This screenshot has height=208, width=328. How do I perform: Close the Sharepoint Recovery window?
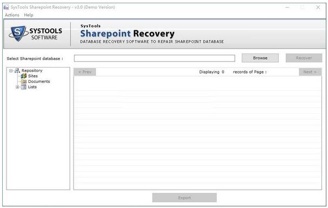click(x=318, y=8)
